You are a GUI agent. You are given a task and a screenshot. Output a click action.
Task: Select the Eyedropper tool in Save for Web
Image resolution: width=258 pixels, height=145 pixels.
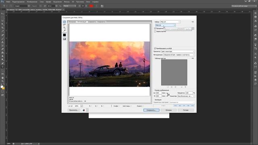pyautogui.click(x=64, y=31)
